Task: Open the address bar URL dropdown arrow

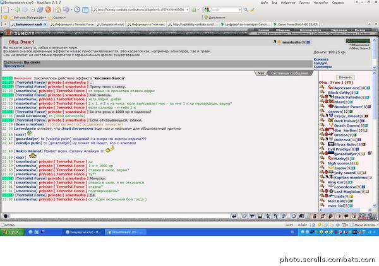Action: [x=188, y=10]
